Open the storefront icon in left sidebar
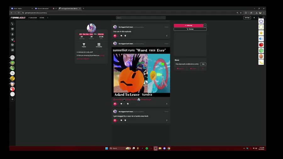This screenshot has height=159, width=283. coord(13,29)
